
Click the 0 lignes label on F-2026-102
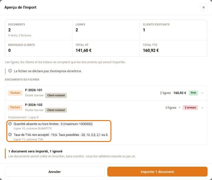[171, 108]
